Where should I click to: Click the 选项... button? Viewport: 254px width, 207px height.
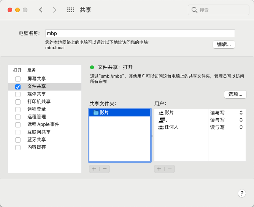[235, 94]
